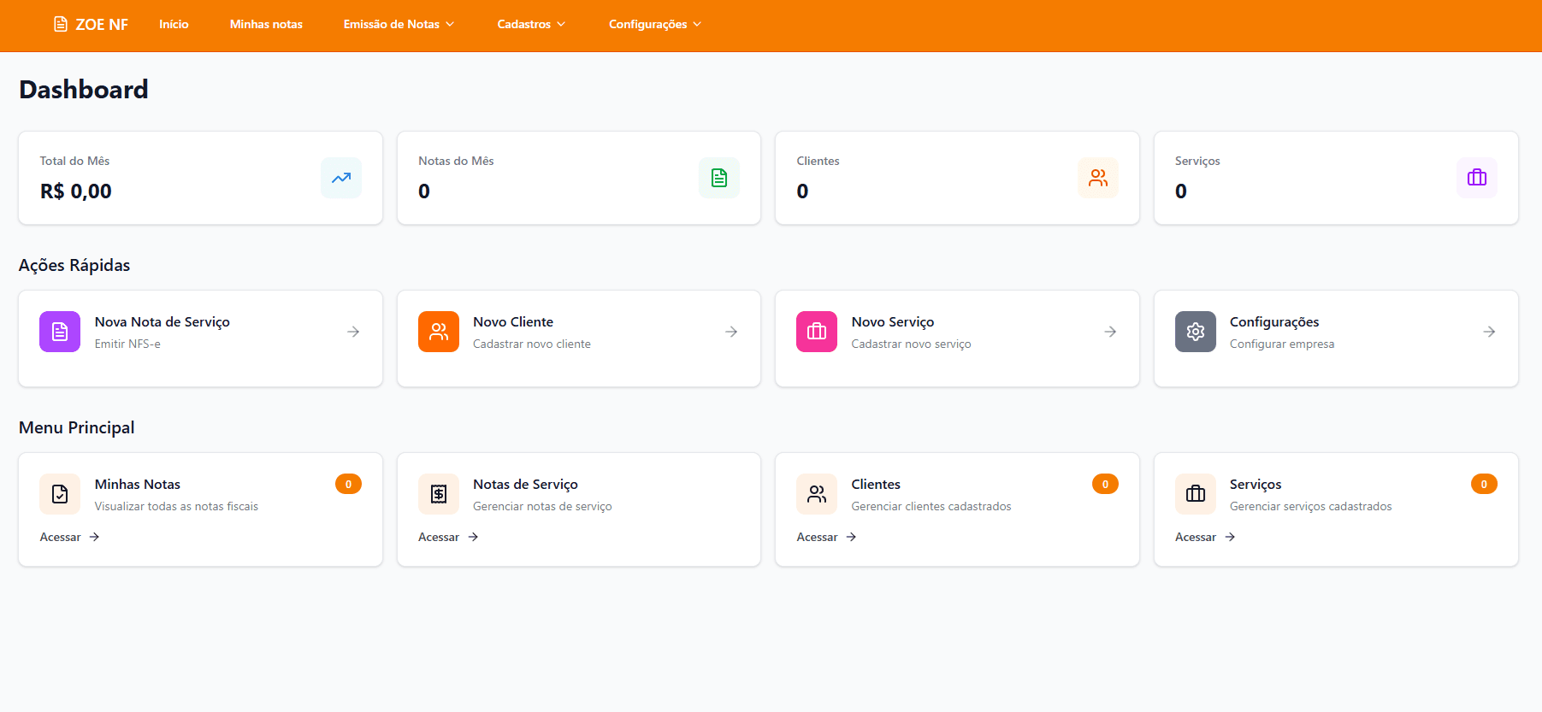Click the Menu Principal section heading

coord(77,427)
